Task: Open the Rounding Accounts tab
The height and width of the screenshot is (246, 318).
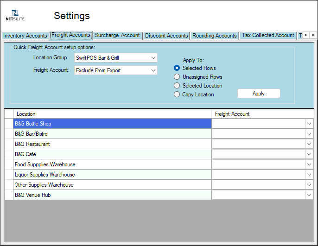Action: [214, 36]
